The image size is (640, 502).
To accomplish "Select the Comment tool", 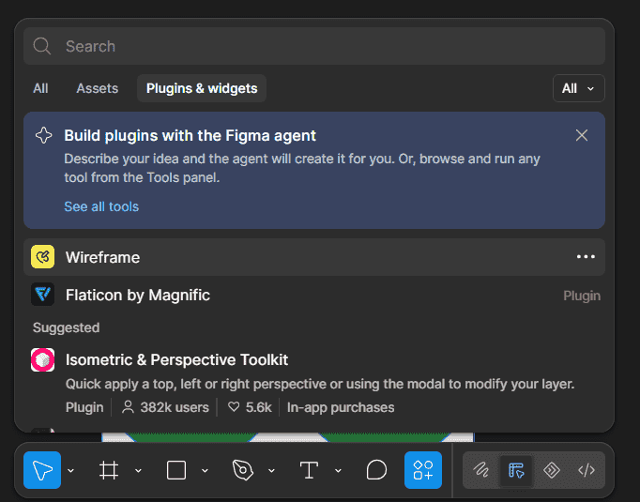I will pyautogui.click(x=376, y=470).
